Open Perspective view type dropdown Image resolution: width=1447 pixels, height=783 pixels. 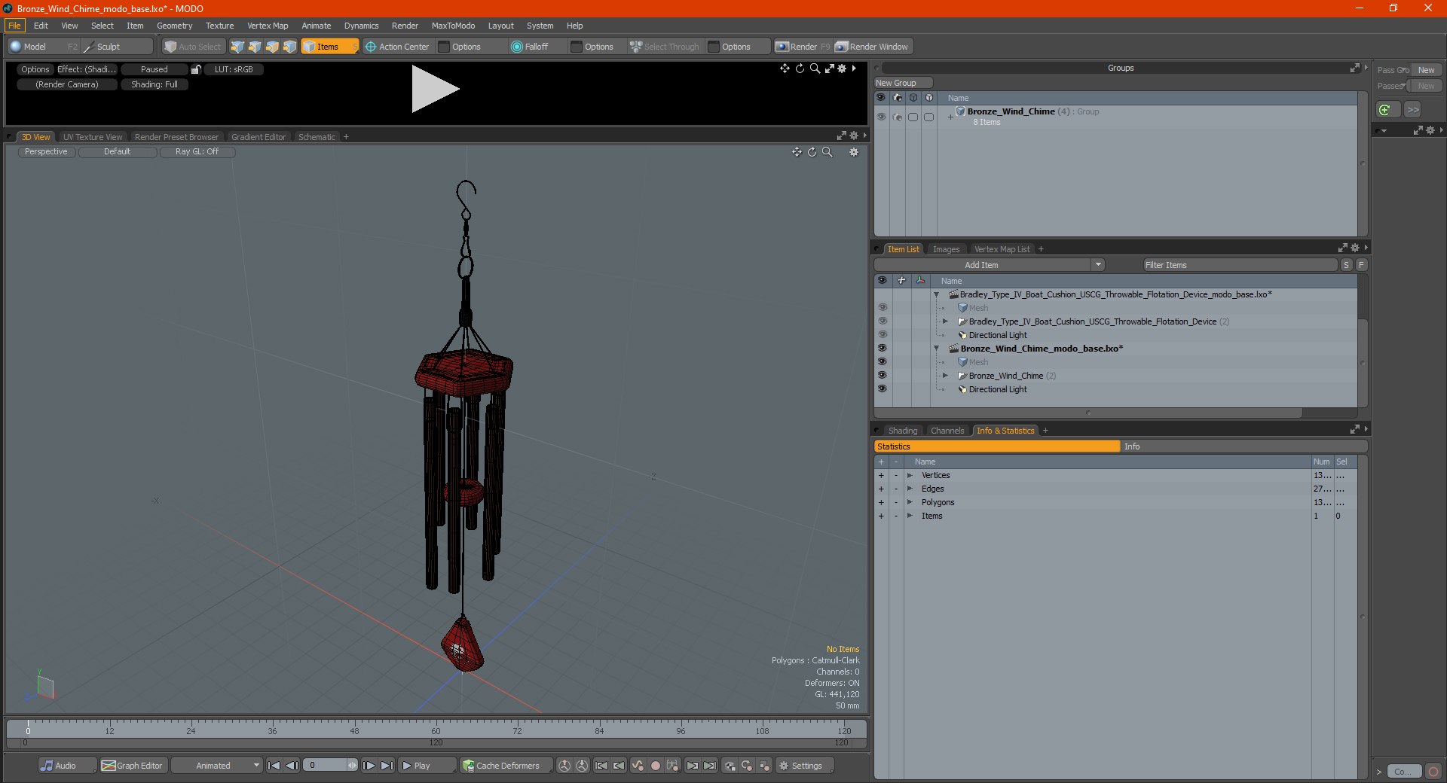point(46,152)
